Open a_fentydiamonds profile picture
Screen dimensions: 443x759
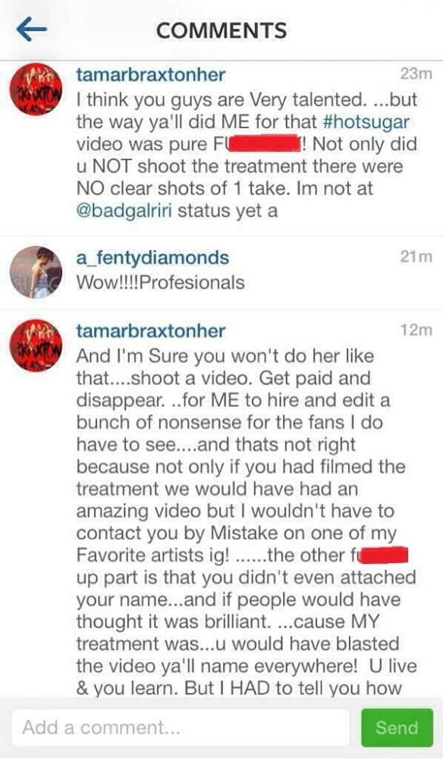coord(36,272)
